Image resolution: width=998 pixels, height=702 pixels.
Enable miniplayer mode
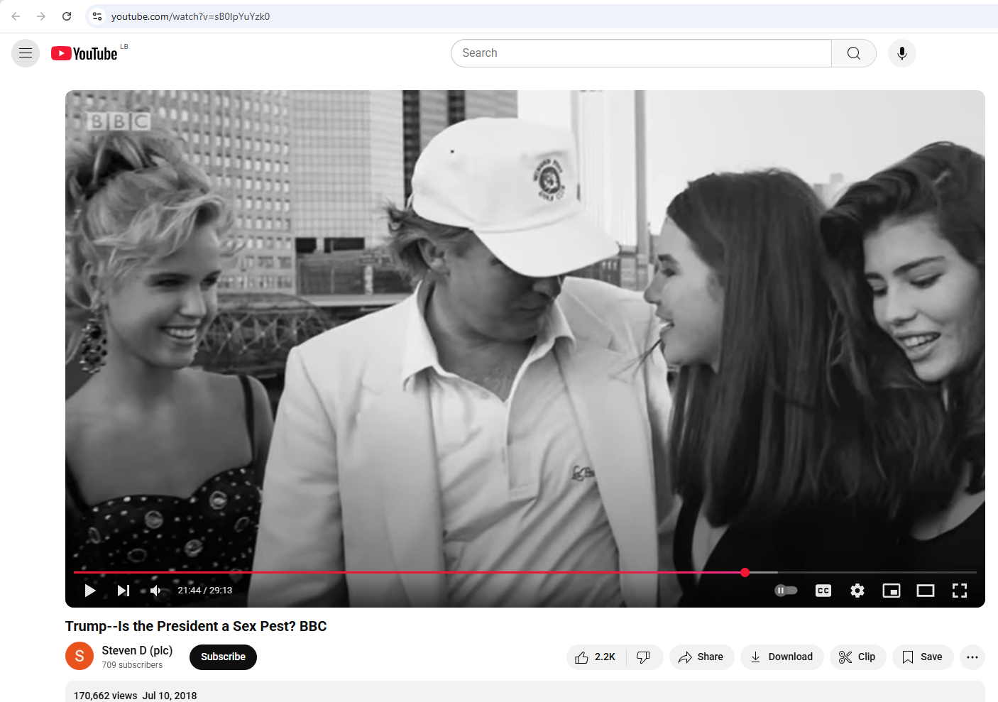[892, 591]
